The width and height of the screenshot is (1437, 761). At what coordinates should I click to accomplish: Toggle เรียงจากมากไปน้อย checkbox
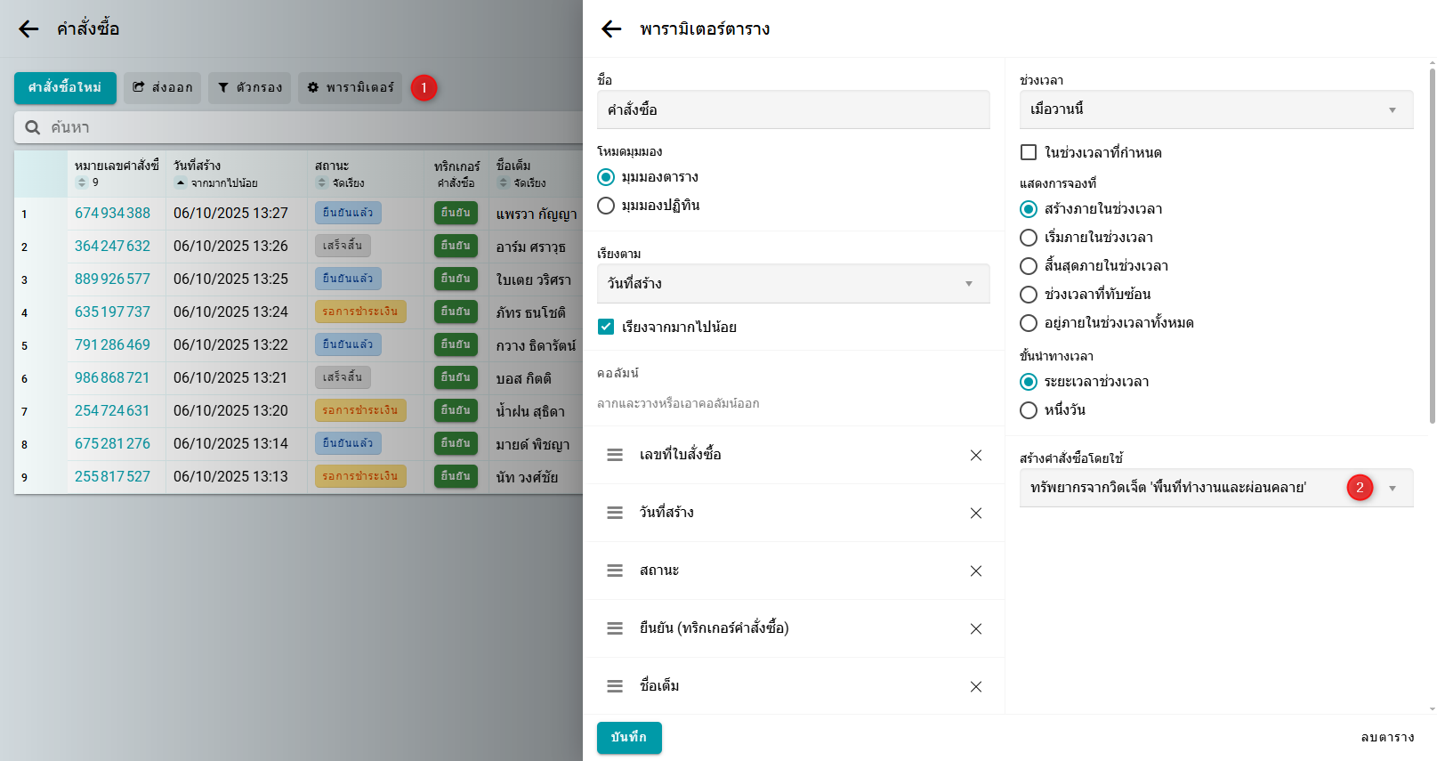pyautogui.click(x=606, y=327)
